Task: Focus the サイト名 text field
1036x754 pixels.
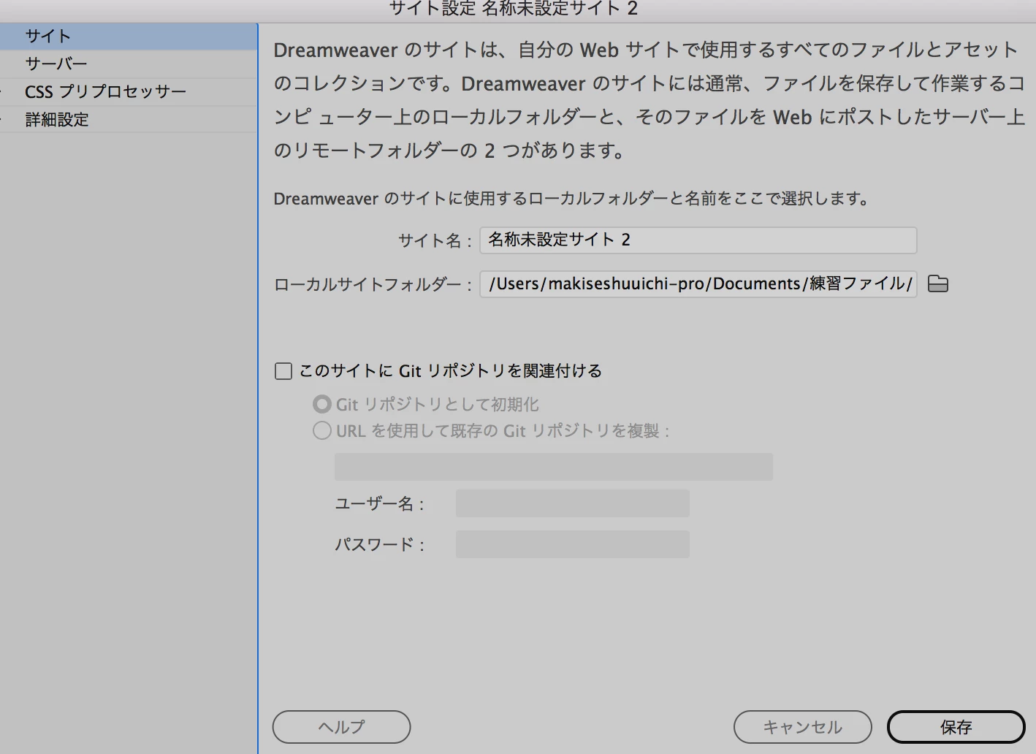Action: click(x=698, y=240)
